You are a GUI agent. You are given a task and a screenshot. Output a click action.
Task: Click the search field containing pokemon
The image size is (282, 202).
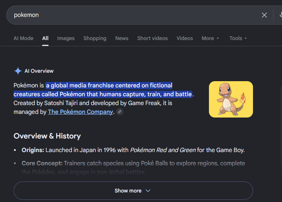point(133,15)
